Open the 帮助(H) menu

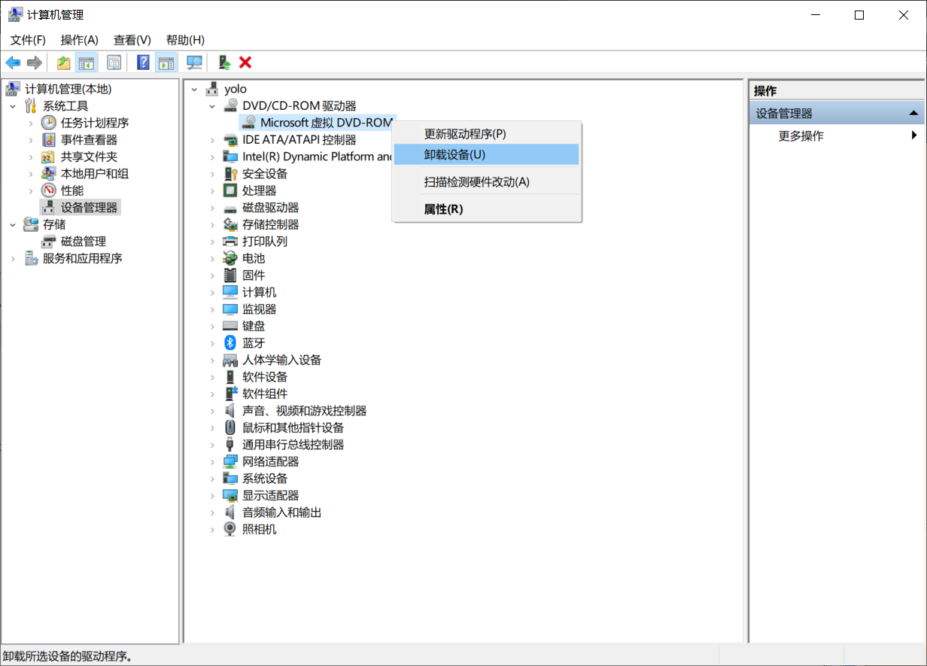[x=185, y=40]
